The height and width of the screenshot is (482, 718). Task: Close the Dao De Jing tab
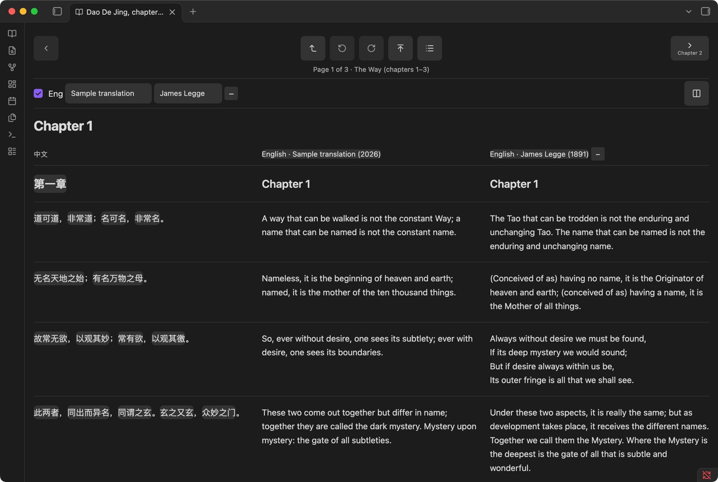172,12
